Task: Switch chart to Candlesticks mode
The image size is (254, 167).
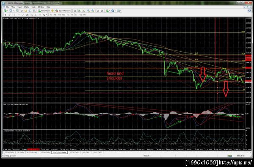Action: tap(80, 11)
